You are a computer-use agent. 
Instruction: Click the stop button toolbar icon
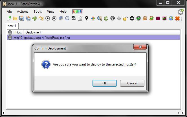54,18
